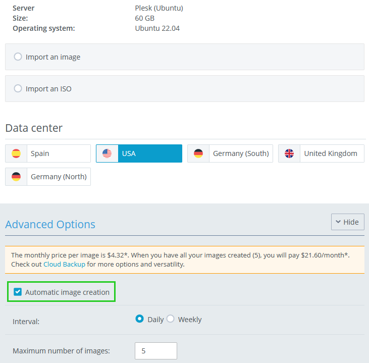Image resolution: width=369 pixels, height=363 pixels.
Task: Choose the Germany (North) data center
Action: (x=58, y=177)
